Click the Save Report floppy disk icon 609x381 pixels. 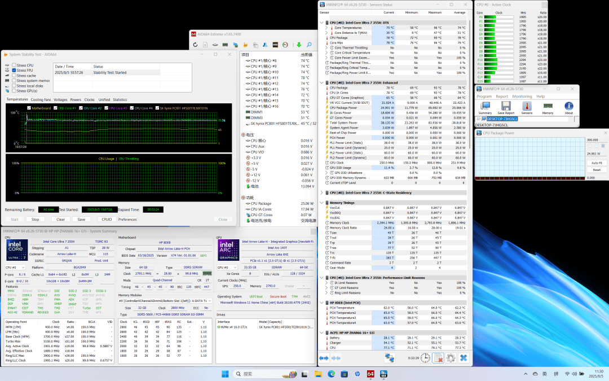click(506, 107)
